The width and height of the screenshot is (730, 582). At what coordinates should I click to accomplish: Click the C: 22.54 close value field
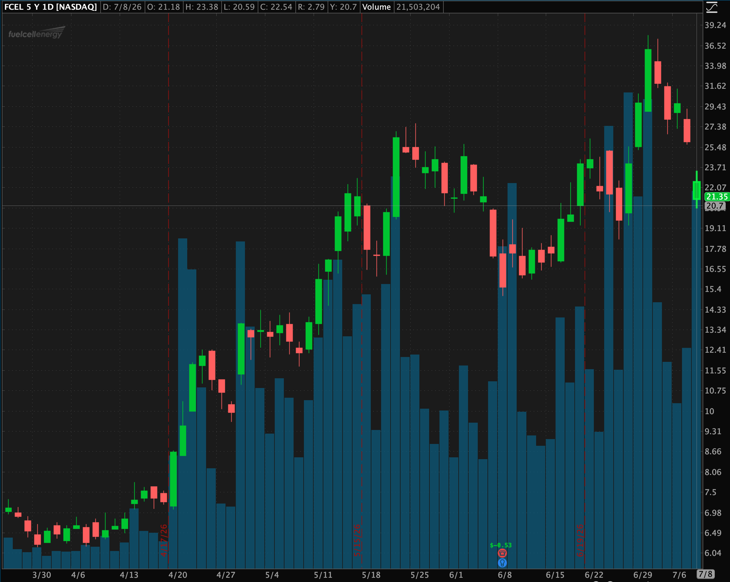[276, 7]
